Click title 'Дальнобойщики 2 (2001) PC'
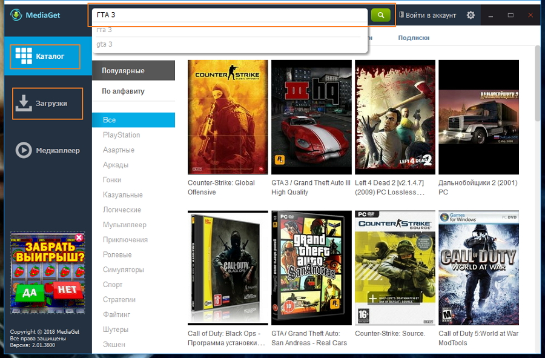This screenshot has height=358, width=545. (x=478, y=187)
